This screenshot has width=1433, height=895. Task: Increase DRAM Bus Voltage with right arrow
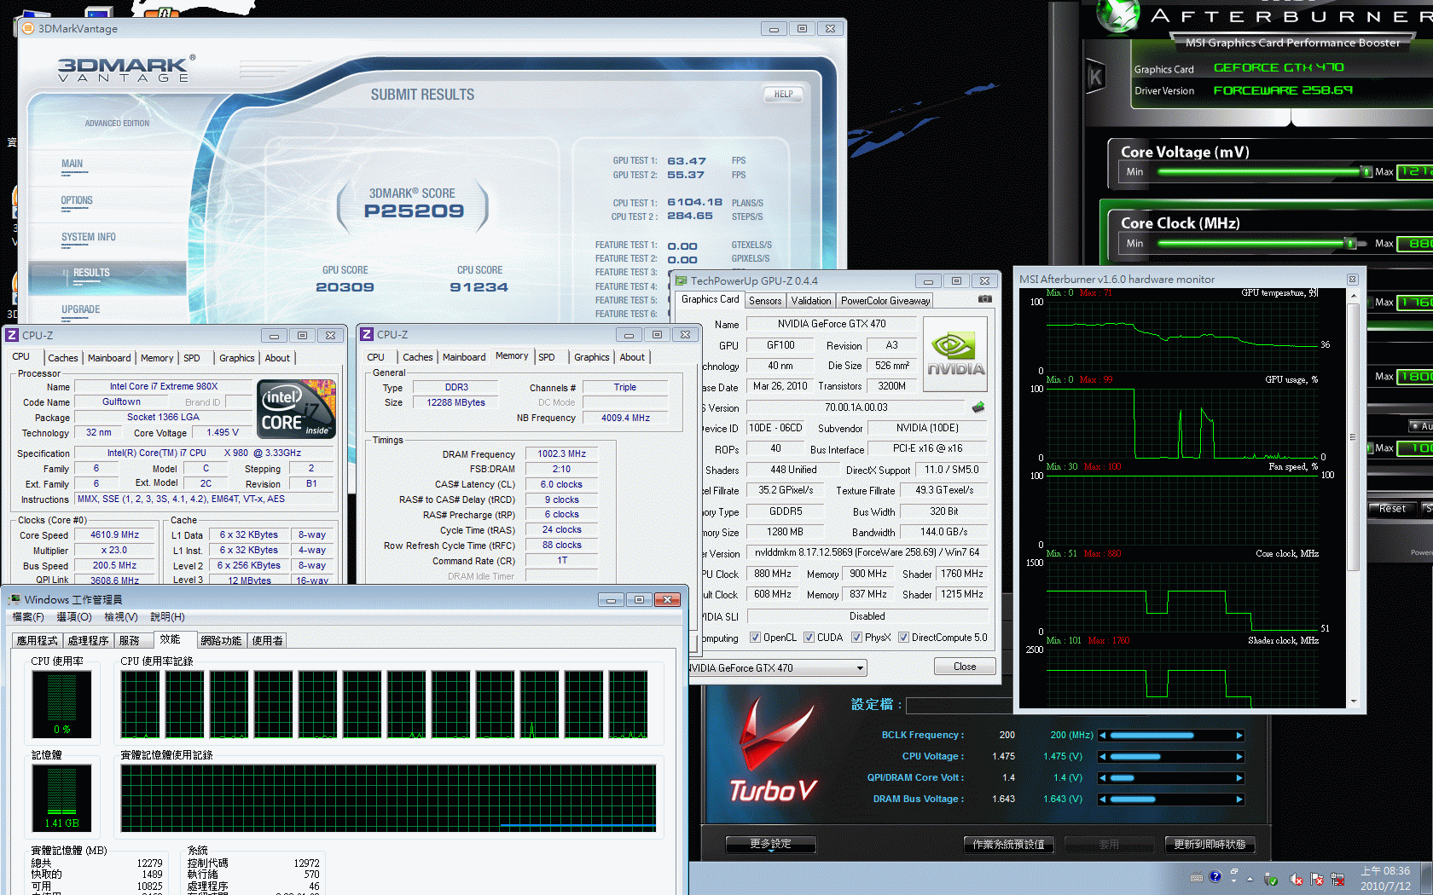tap(1239, 800)
